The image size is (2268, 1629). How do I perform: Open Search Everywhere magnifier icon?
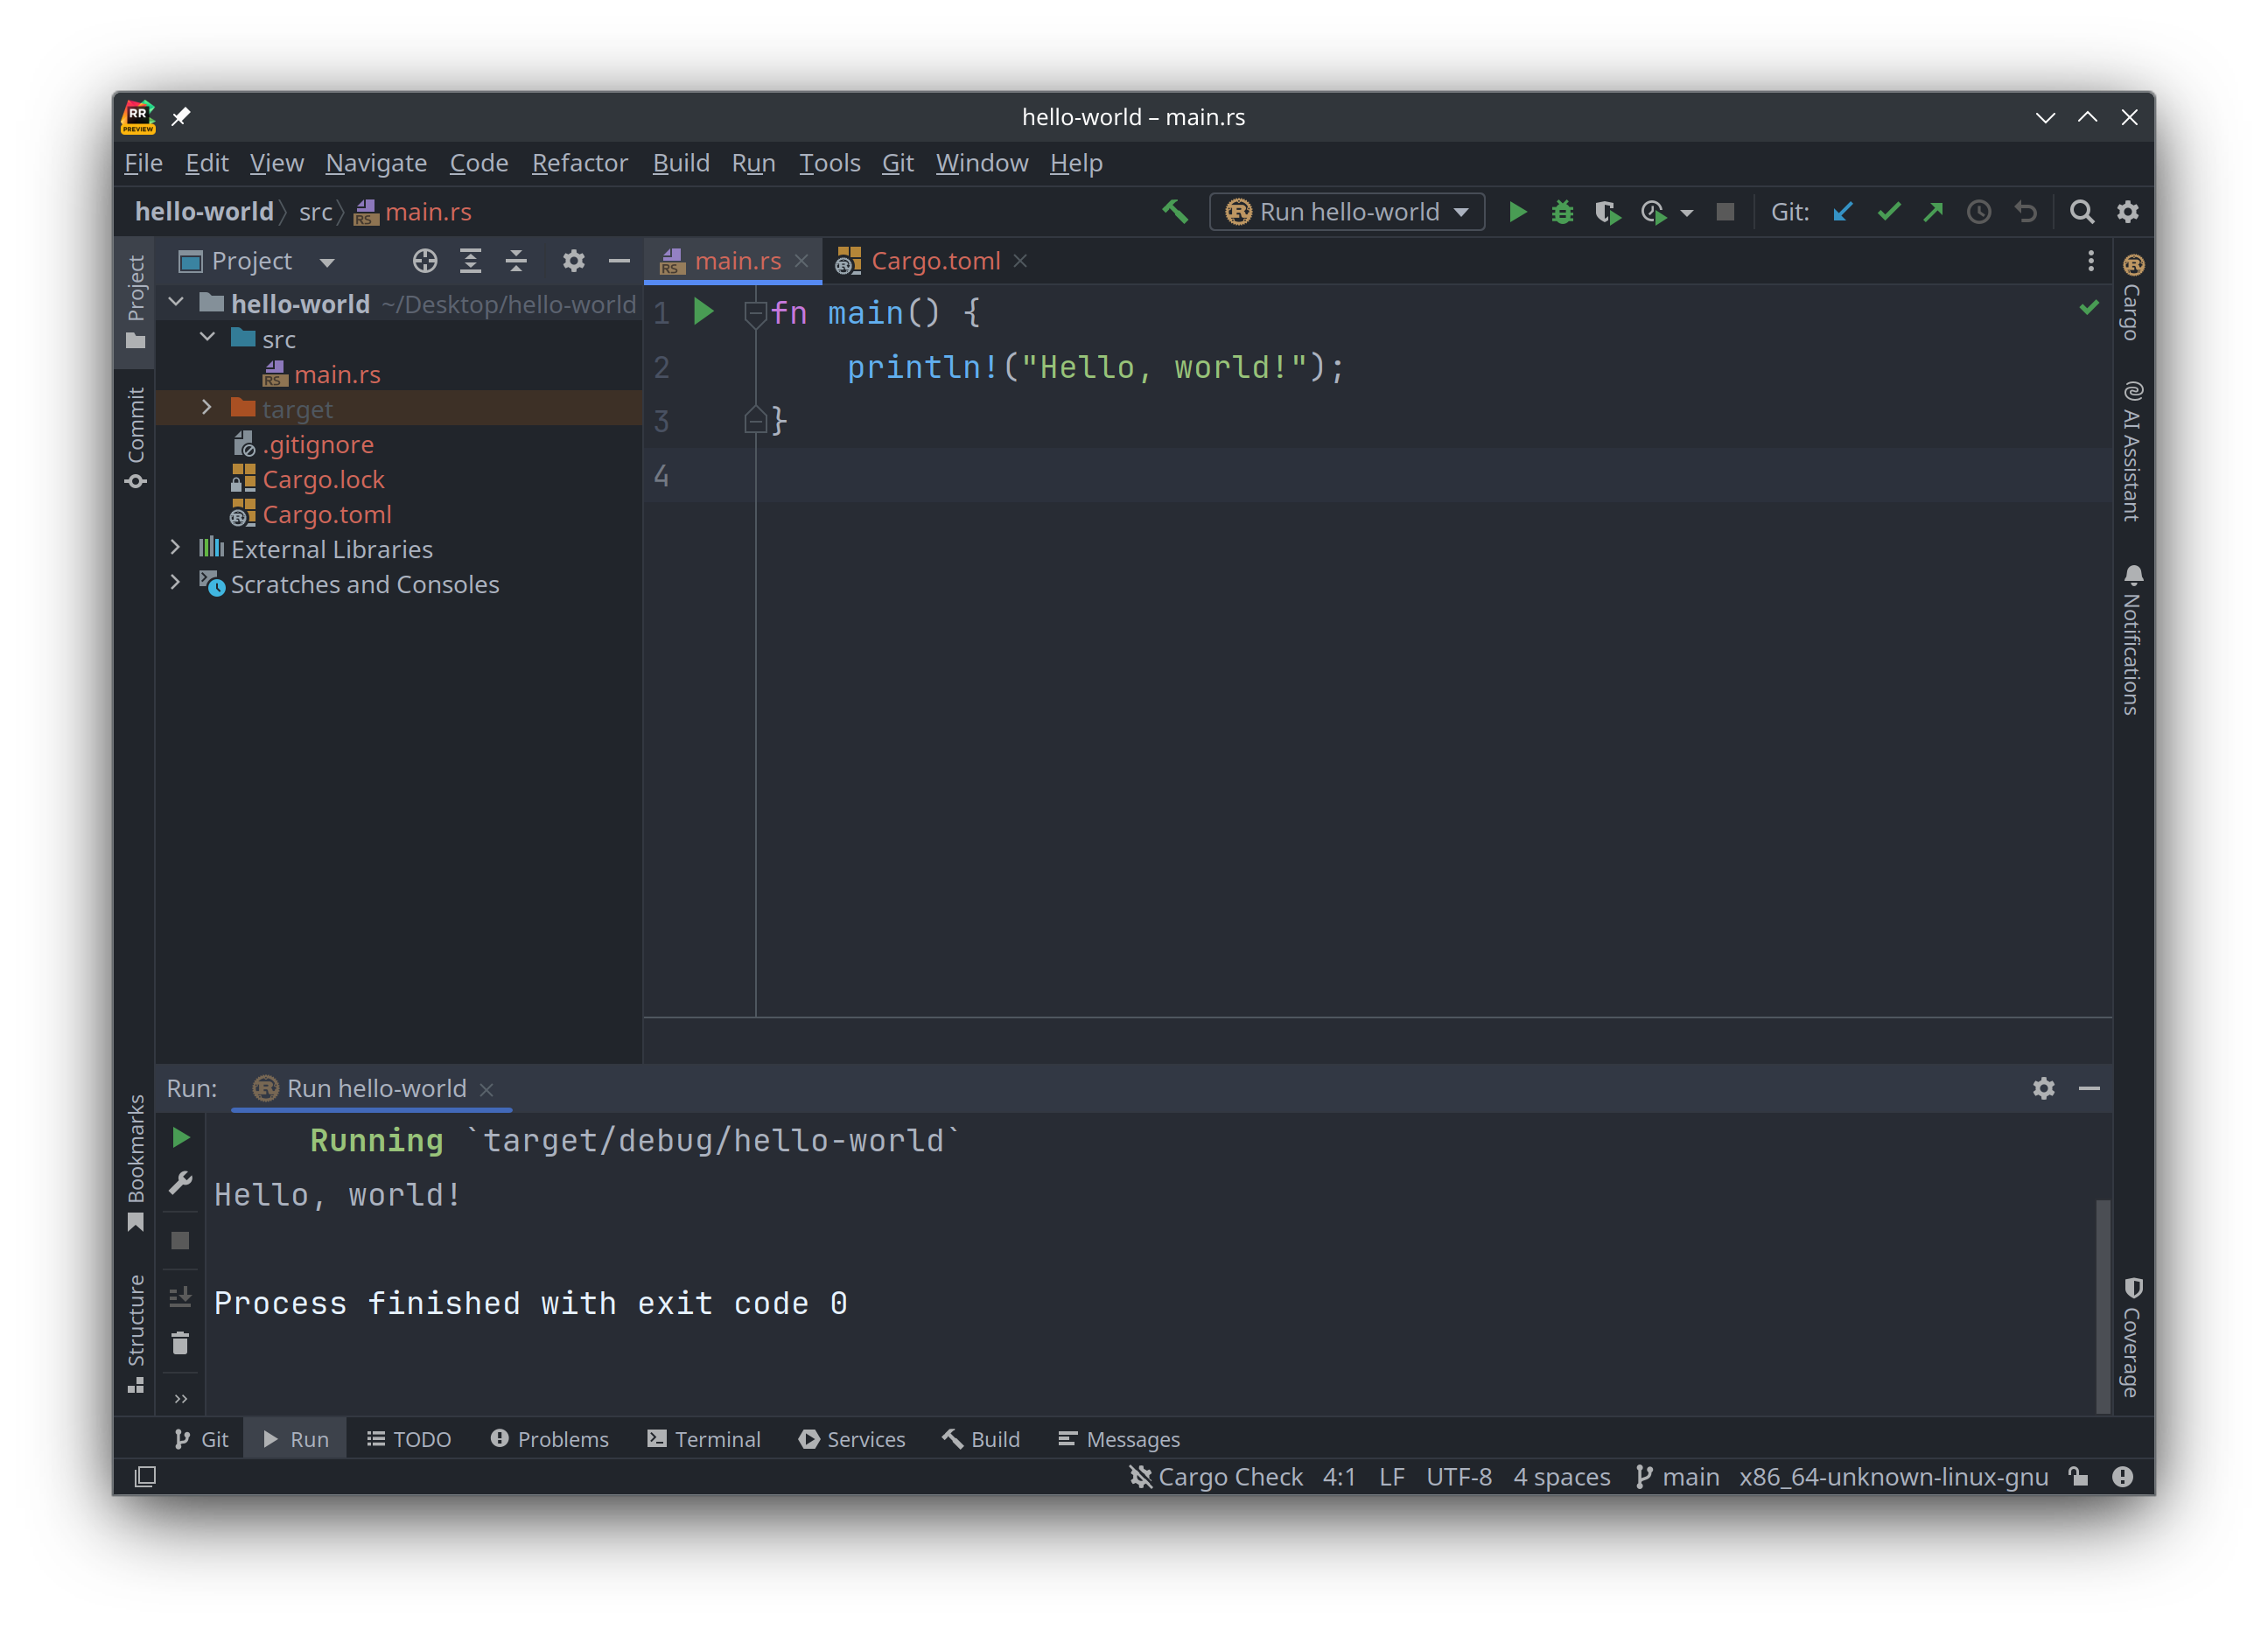point(2082,211)
